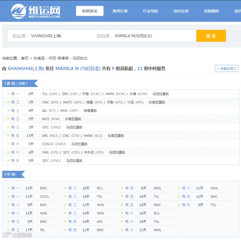Click SITC (CPX2) in the direct list

tap(51, 127)
